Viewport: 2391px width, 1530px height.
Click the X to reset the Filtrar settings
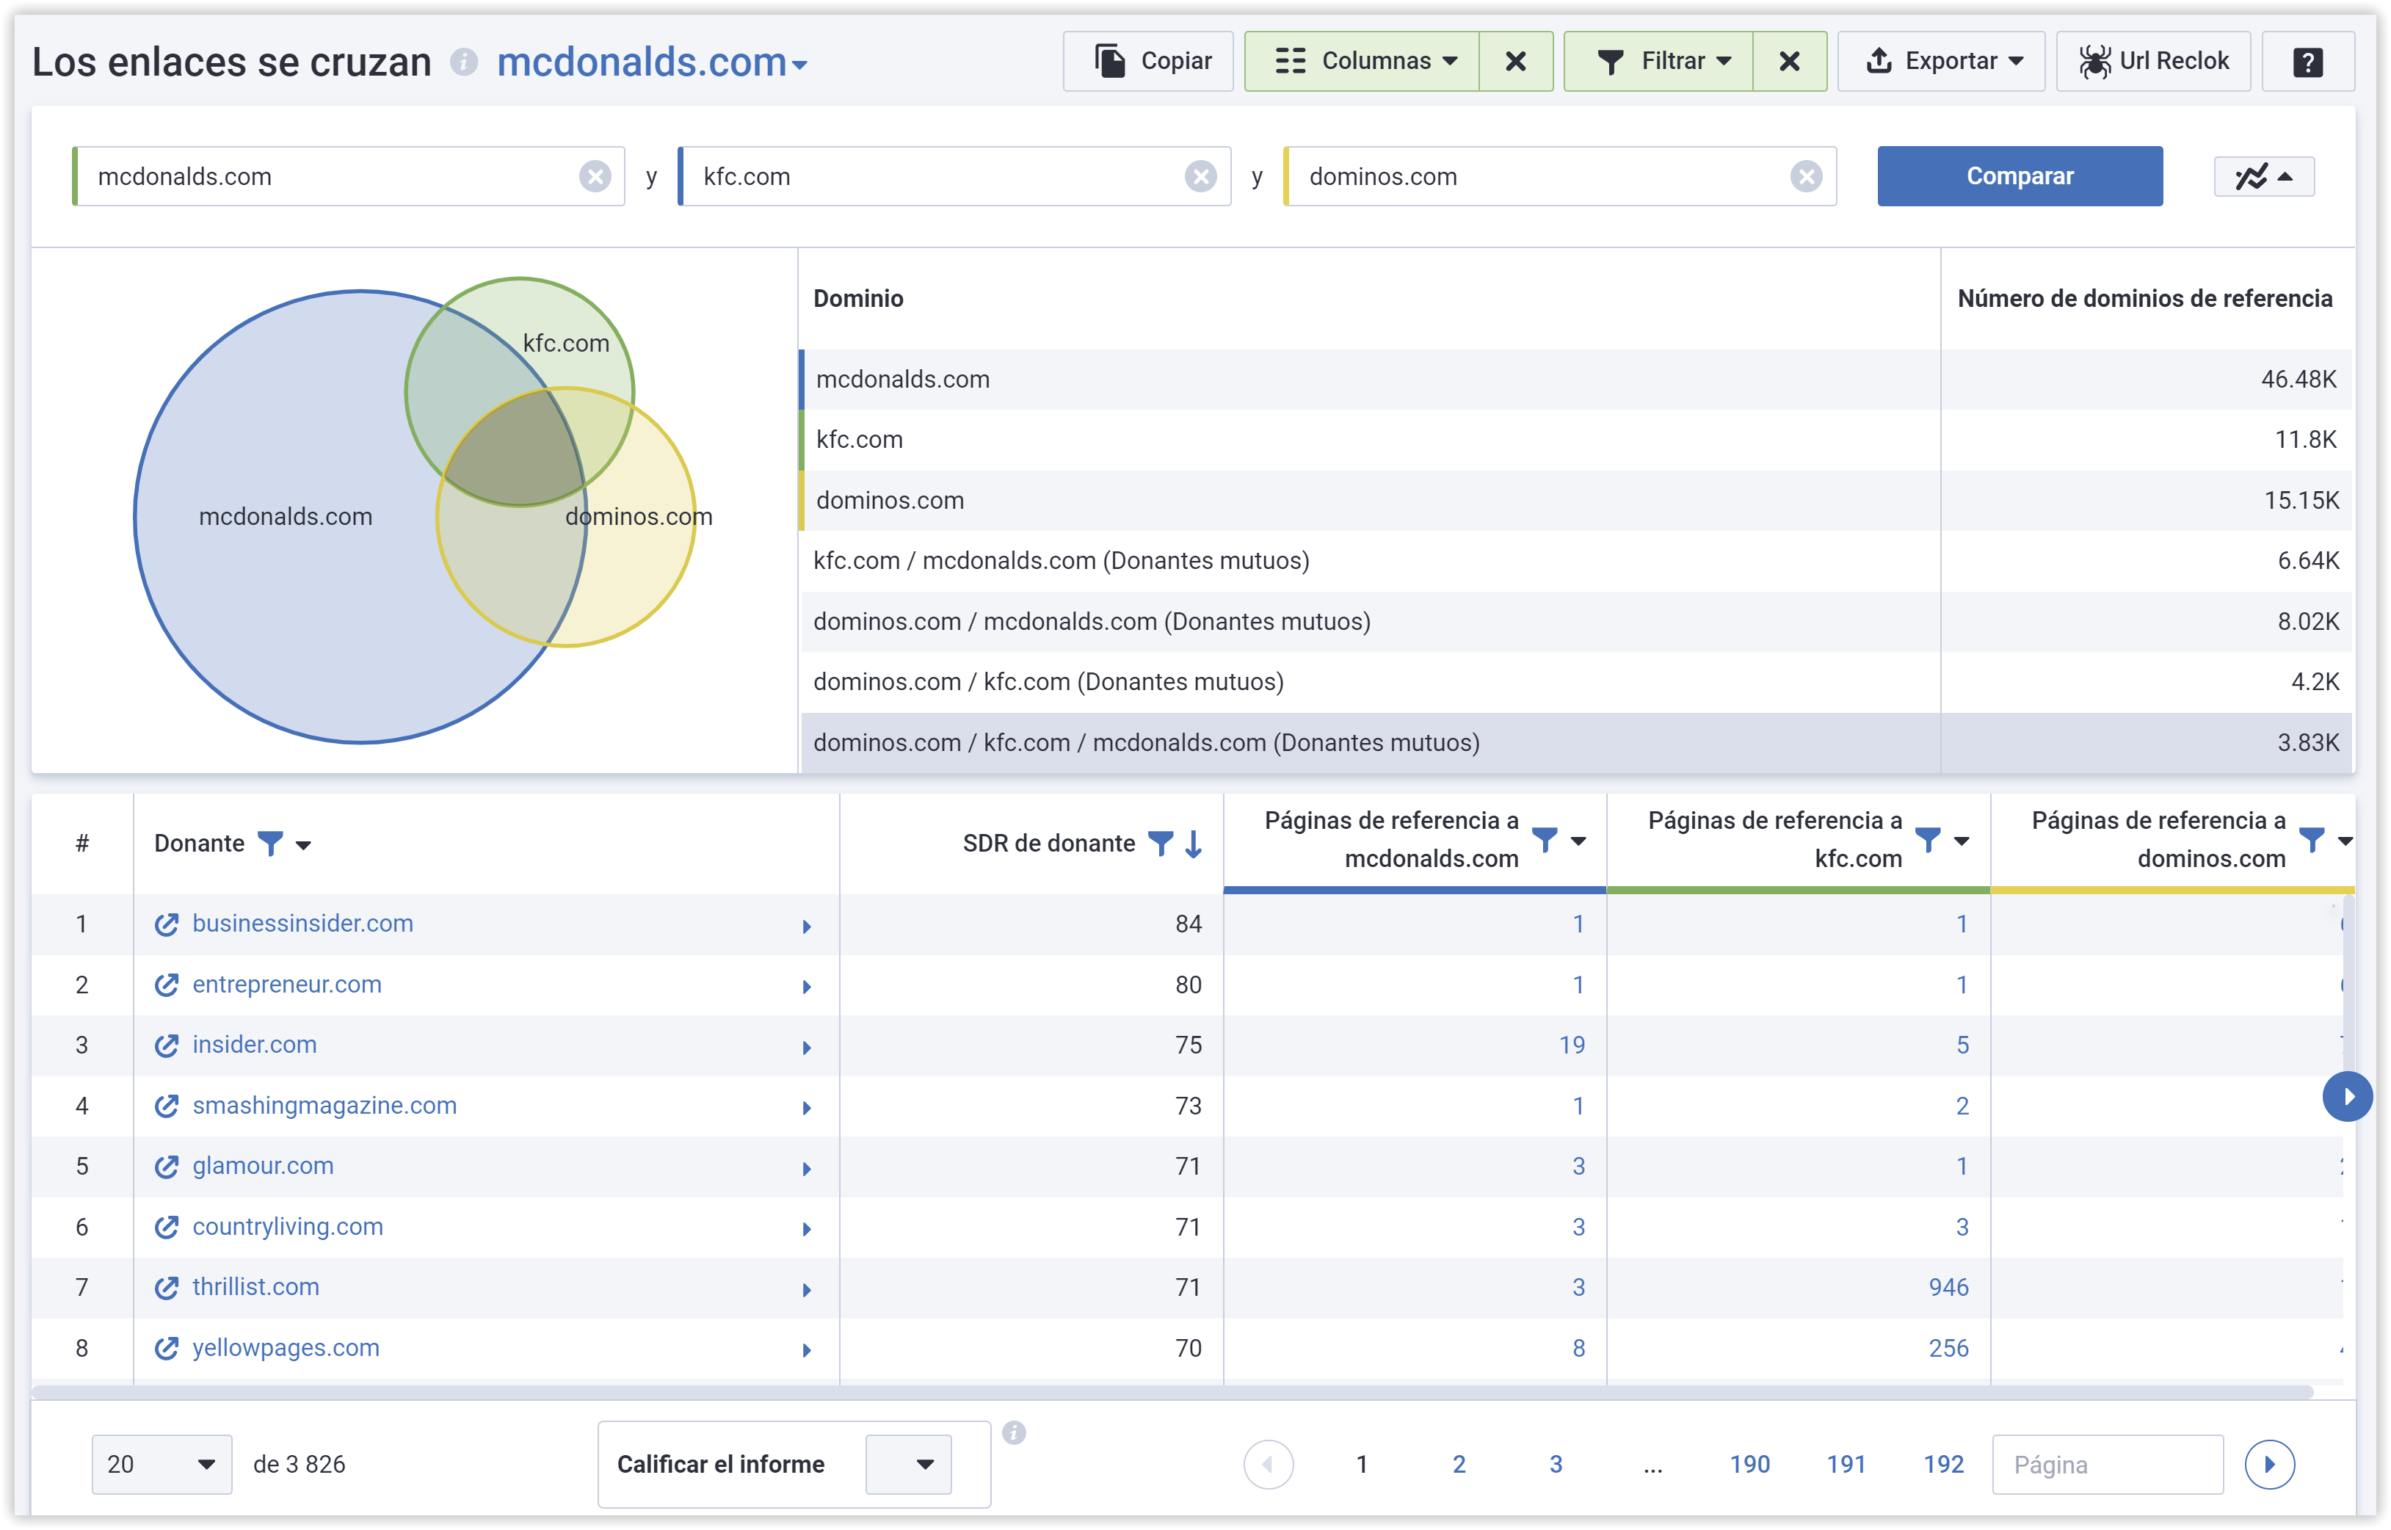click(x=1789, y=61)
